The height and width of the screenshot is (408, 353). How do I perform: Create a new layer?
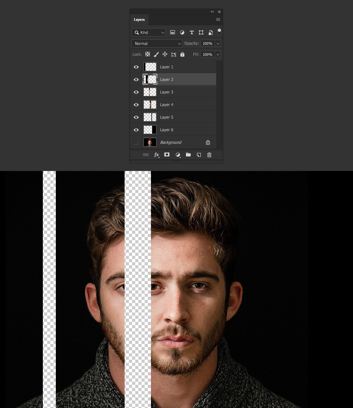point(199,155)
